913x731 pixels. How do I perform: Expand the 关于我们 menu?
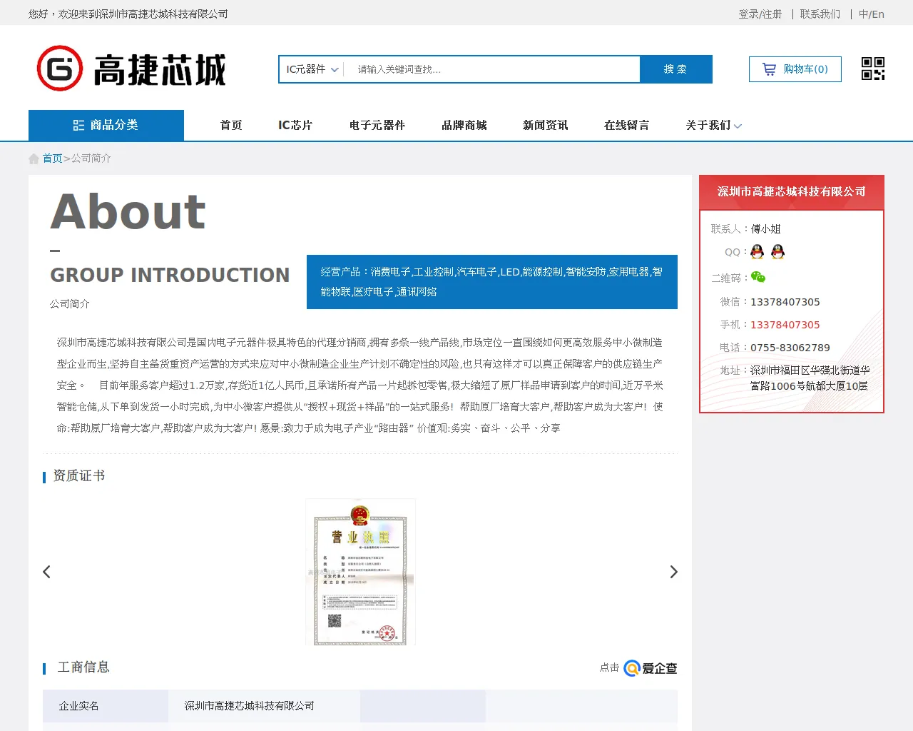tap(713, 126)
